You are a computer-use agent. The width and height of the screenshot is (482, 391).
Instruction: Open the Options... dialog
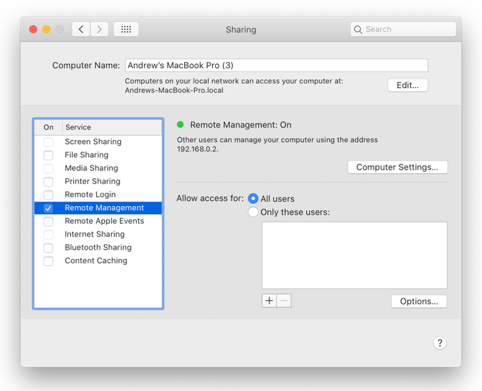pyautogui.click(x=419, y=301)
